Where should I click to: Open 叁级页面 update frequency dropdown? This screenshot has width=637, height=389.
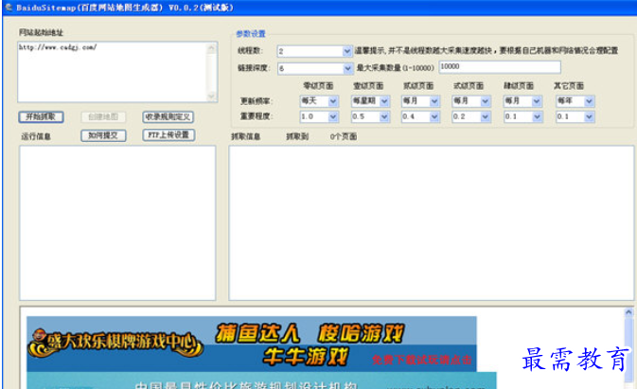471,101
